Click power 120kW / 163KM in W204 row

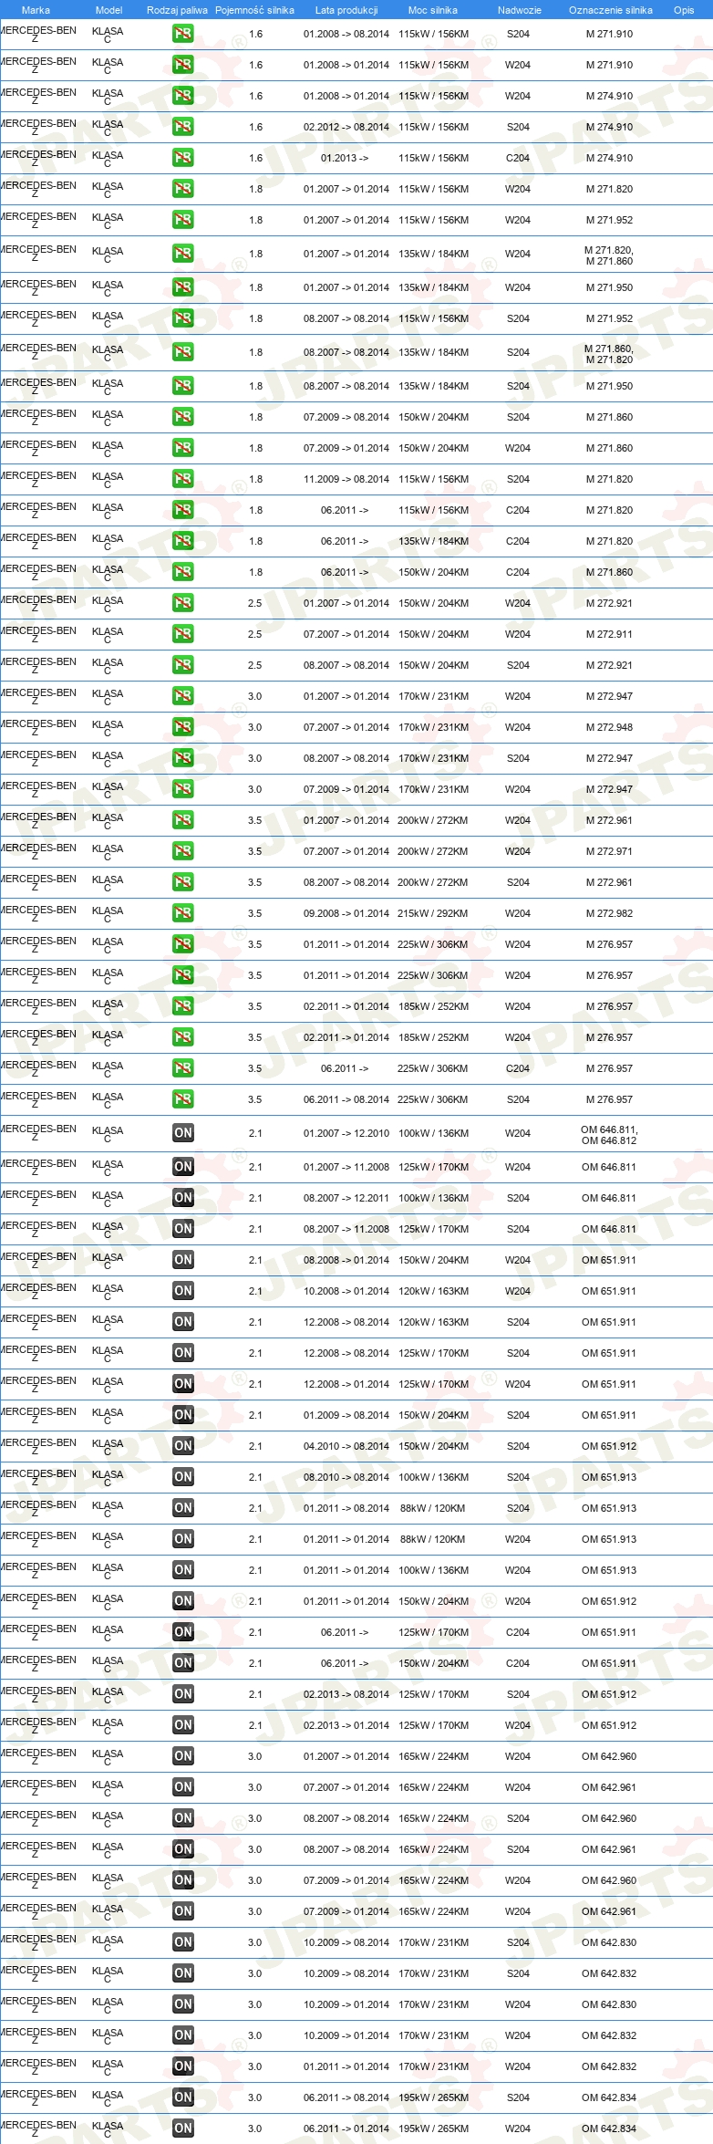(433, 1291)
